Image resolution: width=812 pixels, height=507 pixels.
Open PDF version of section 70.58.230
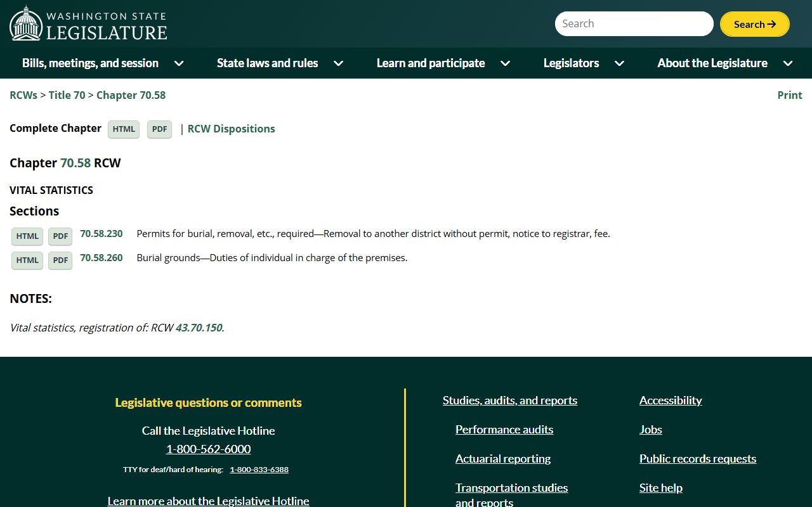pyautogui.click(x=60, y=236)
